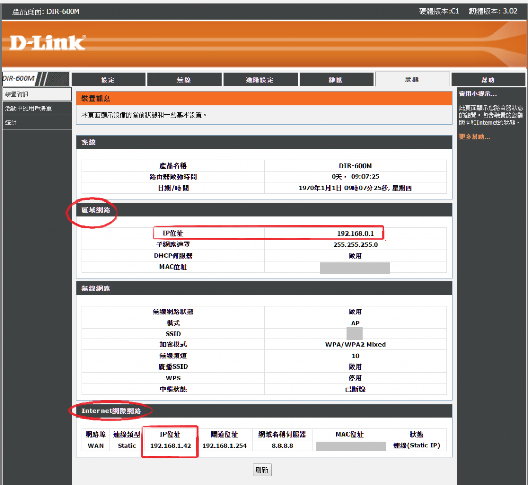Open 統計 in the sidebar
Image resolution: width=528 pixels, height=485 pixels.
tap(37, 123)
